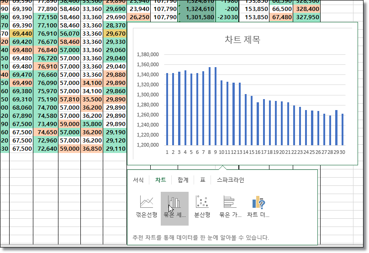
Task: Open the 합계 tab
Action: point(183,180)
